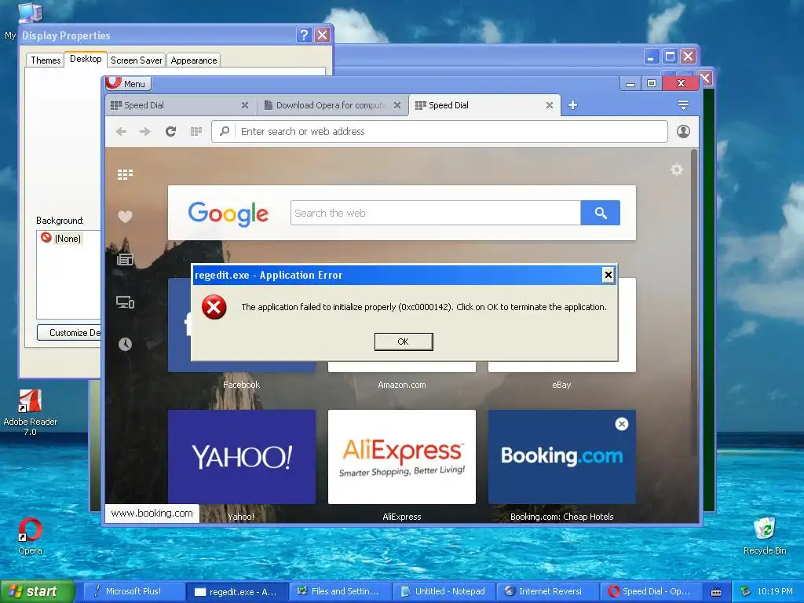Switch to Themes tab in Display Properties
This screenshot has width=804, height=603.
pos(45,60)
